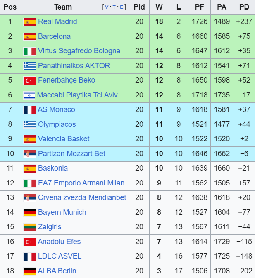Open the Barcelona team link

coord(55,36)
